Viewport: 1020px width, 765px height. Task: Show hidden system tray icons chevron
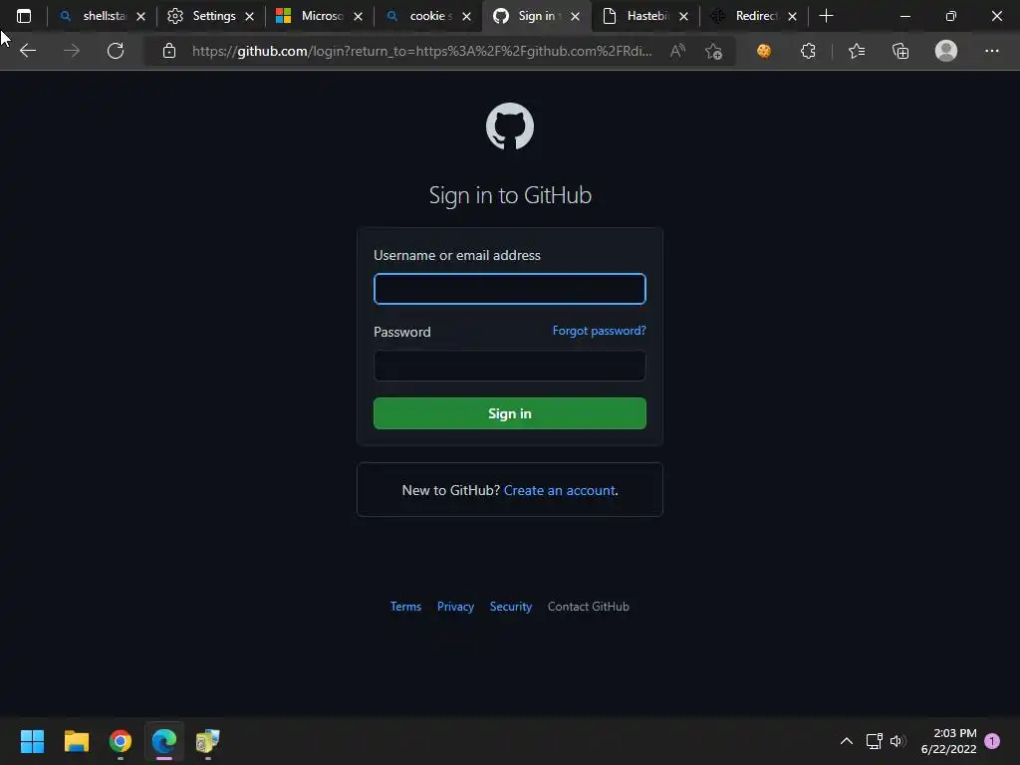click(847, 741)
